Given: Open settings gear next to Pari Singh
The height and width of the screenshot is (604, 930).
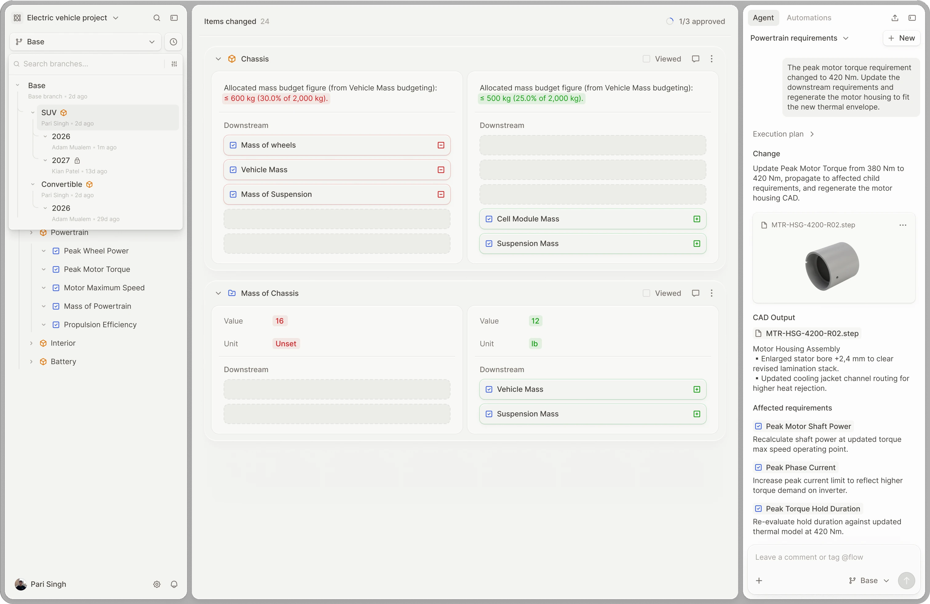Looking at the screenshot, I should pos(157,584).
